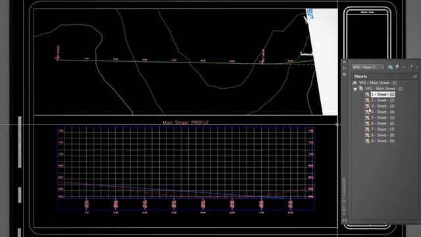
Task: Open the sheet selections icon in Sheet Set Manager toolbar
Action: point(411,67)
